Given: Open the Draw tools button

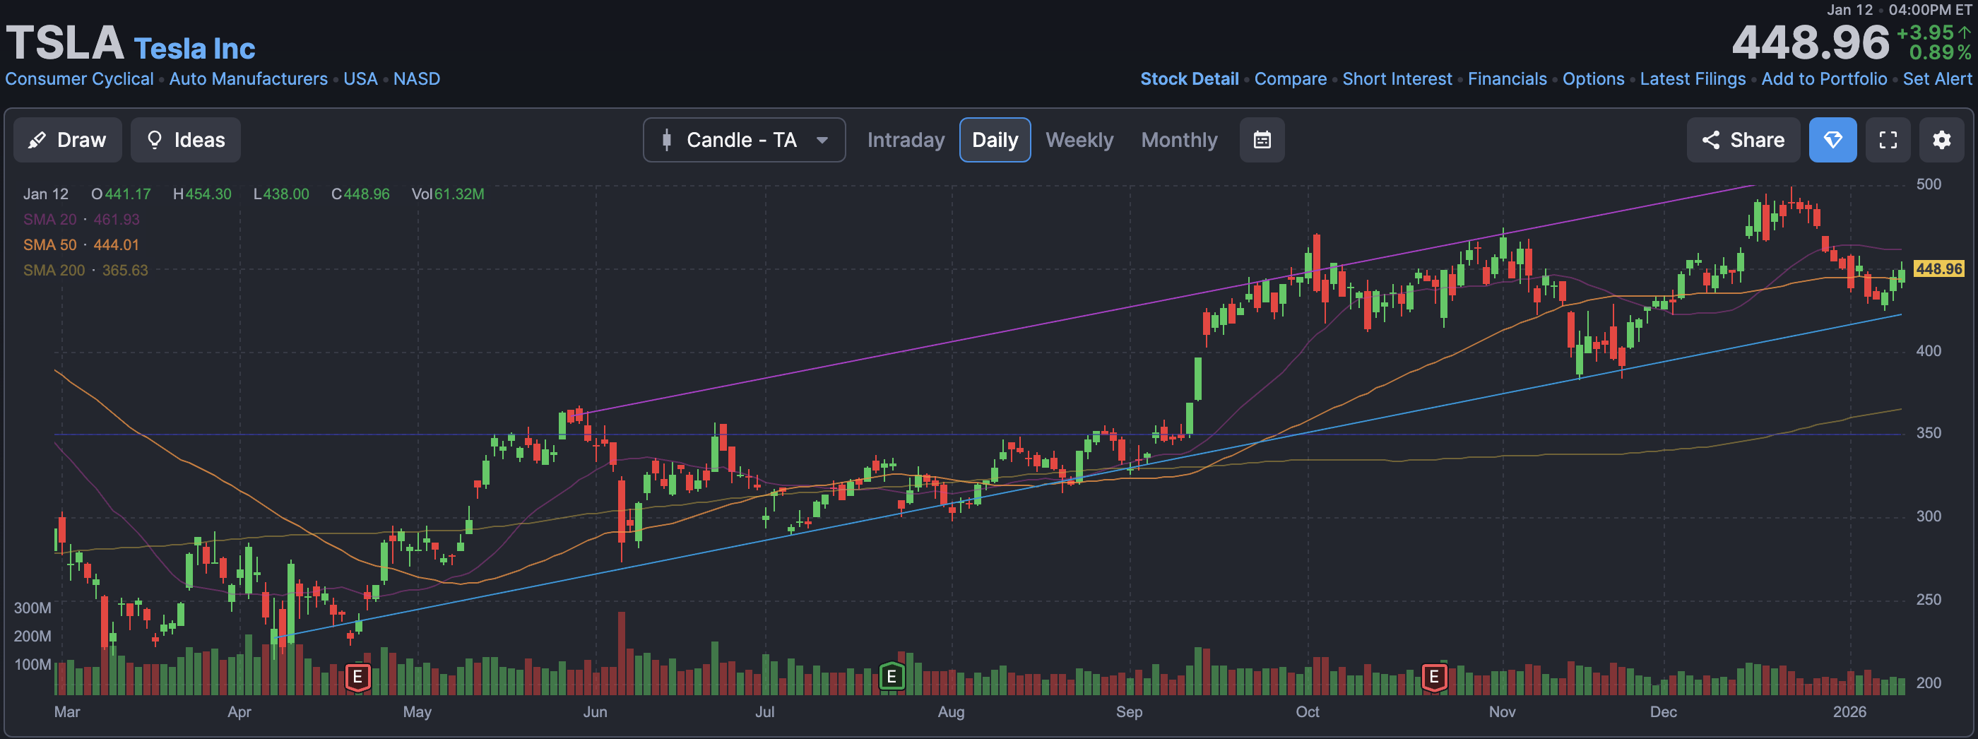Looking at the screenshot, I should coord(68,140).
